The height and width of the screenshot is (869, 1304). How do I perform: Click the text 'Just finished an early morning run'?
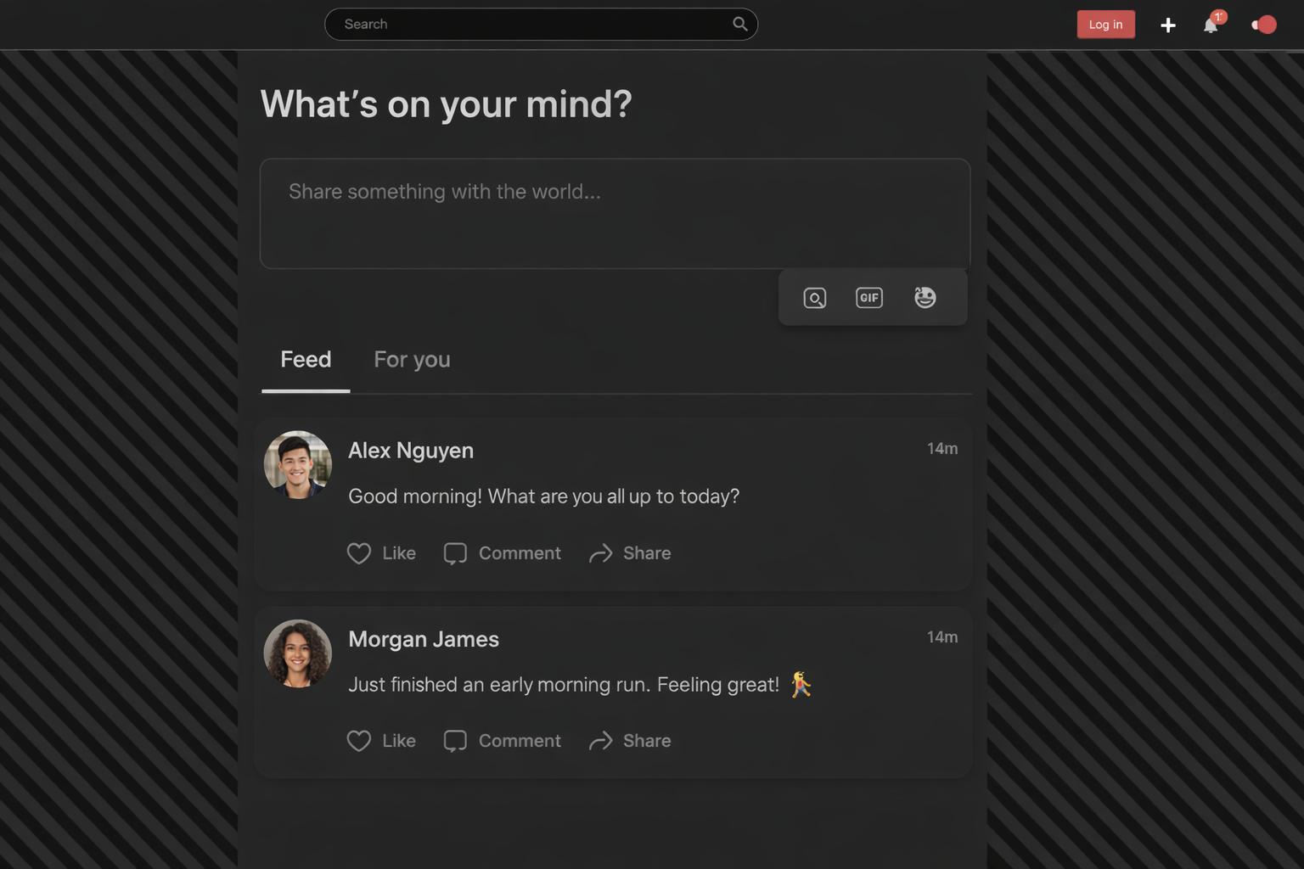498,685
